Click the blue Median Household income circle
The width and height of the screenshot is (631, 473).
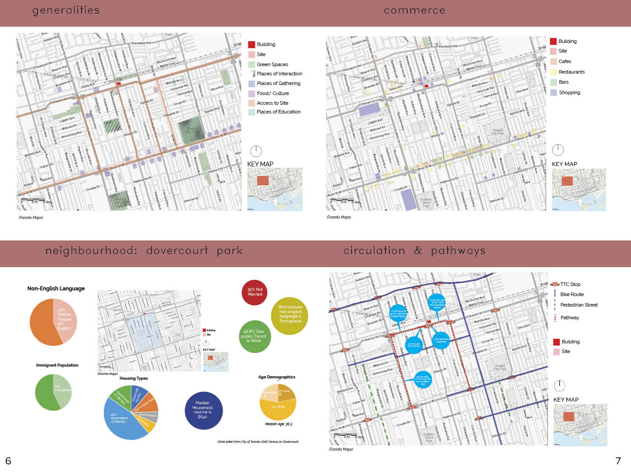coord(203,410)
